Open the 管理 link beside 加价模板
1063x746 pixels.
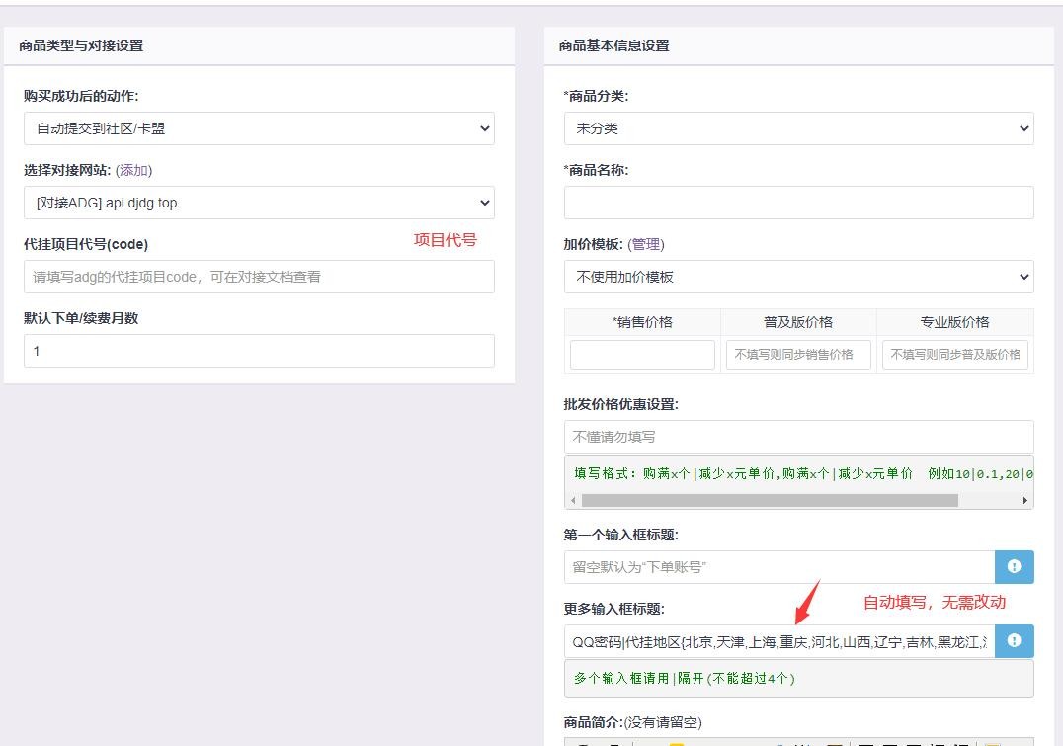click(646, 244)
